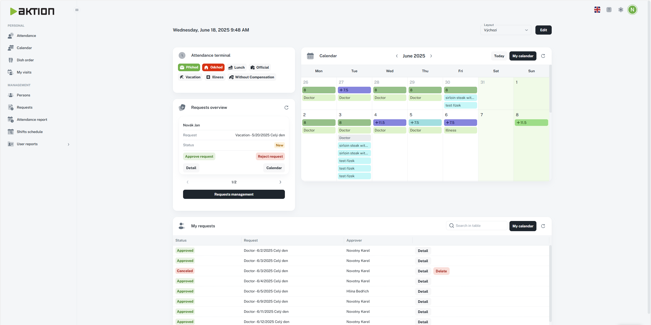
Task: Open the Layout Výchozí dropdown
Action: 505,30
